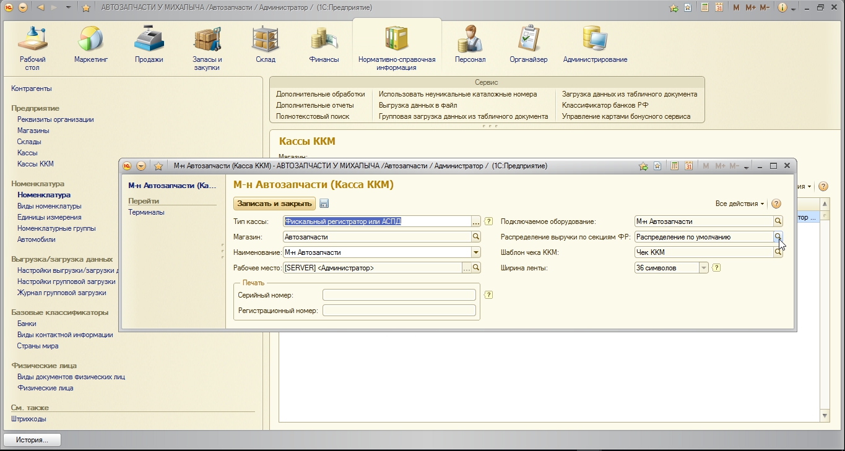
Task: Expand the Наименование dropdown list
Action: tap(475, 252)
